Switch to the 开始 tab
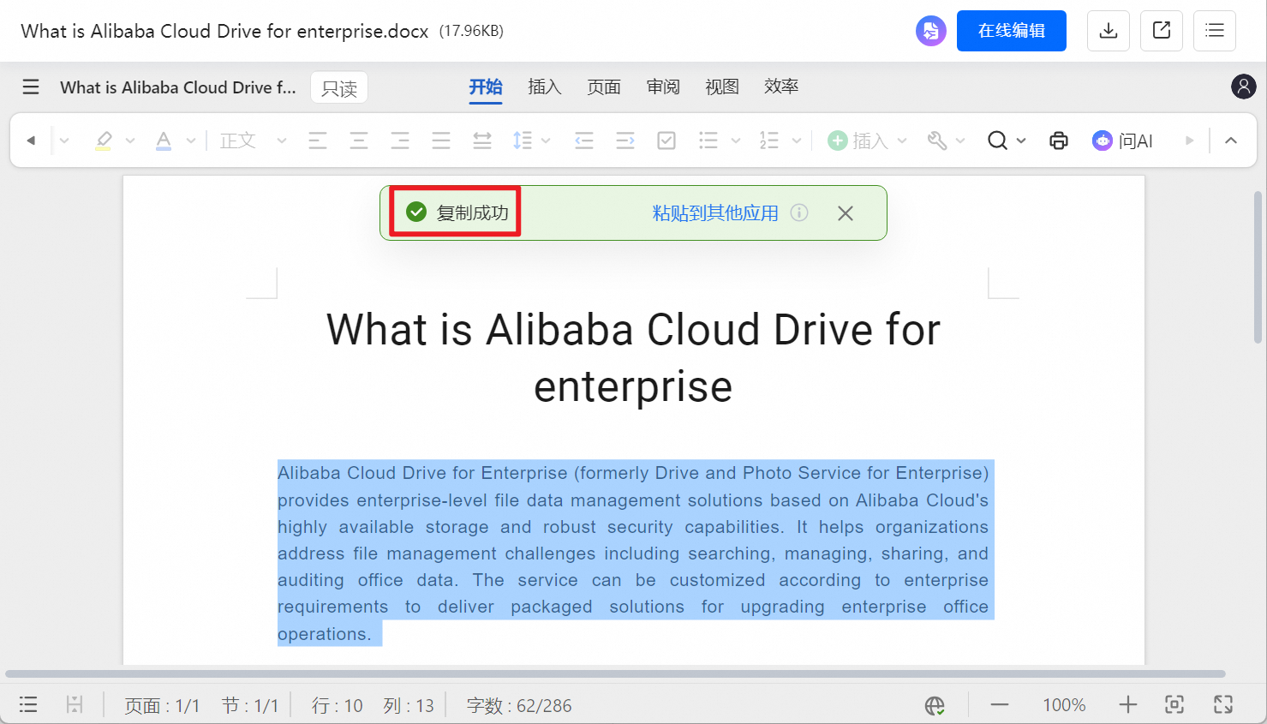Viewport: 1267px width, 724px height. 486,87
